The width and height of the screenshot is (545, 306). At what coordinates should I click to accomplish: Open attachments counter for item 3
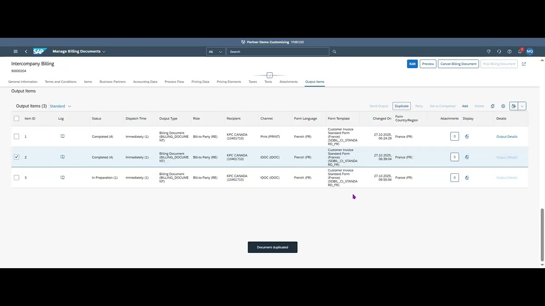pos(454,178)
